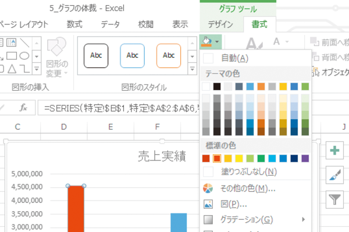Select the vertical text box shape
This screenshot has width=349, height=232.
[x=12, y=42]
